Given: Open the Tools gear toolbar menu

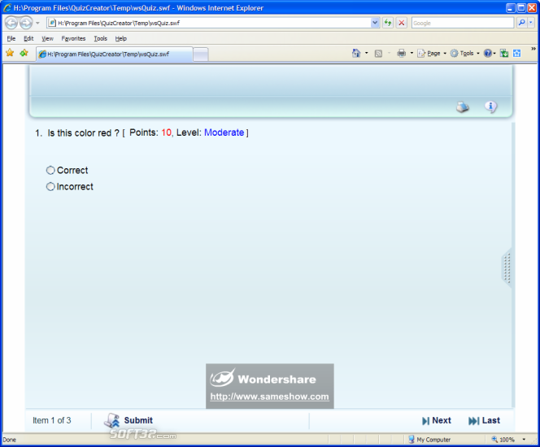Looking at the screenshot, I should click(464, 54).
